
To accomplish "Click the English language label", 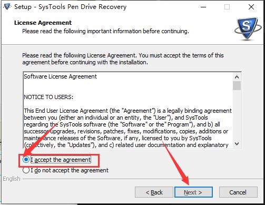I will coord(12,179).
